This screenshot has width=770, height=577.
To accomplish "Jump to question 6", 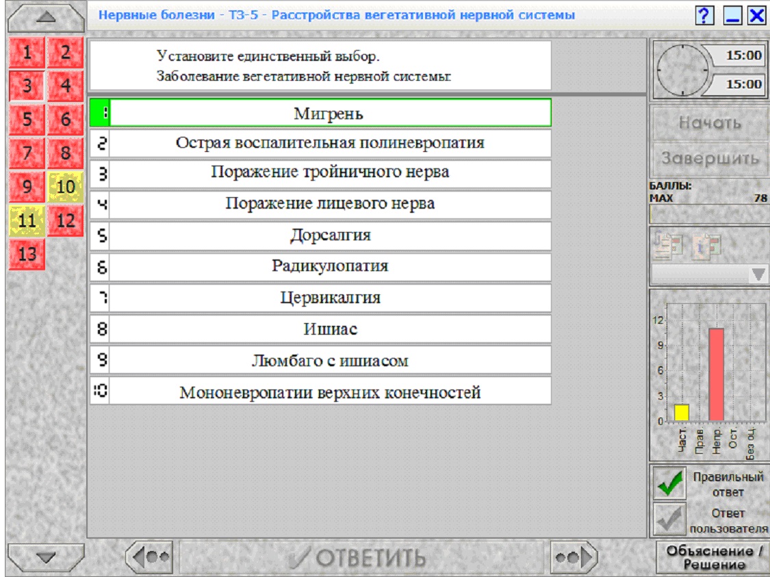I will pos(65,119).
